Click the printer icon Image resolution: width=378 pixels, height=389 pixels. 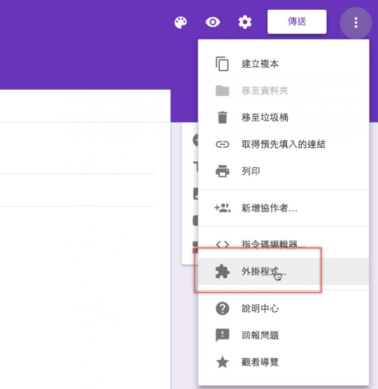tap(222, 171)
